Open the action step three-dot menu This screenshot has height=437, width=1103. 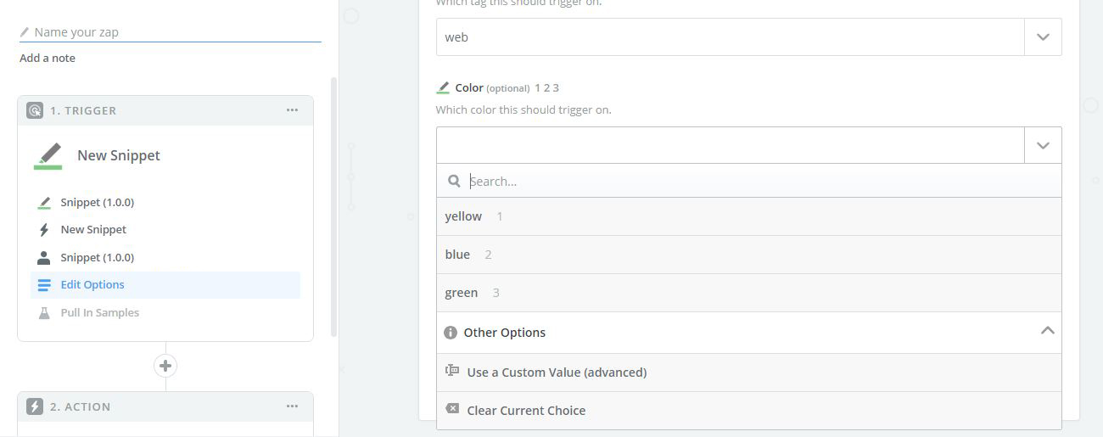coord(292,406)
